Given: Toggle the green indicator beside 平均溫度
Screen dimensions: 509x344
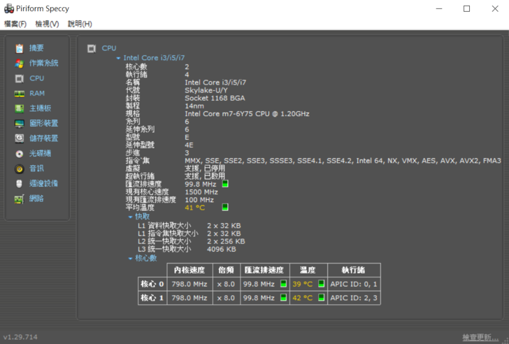Looking at the screenshot, I should point(225,208).
